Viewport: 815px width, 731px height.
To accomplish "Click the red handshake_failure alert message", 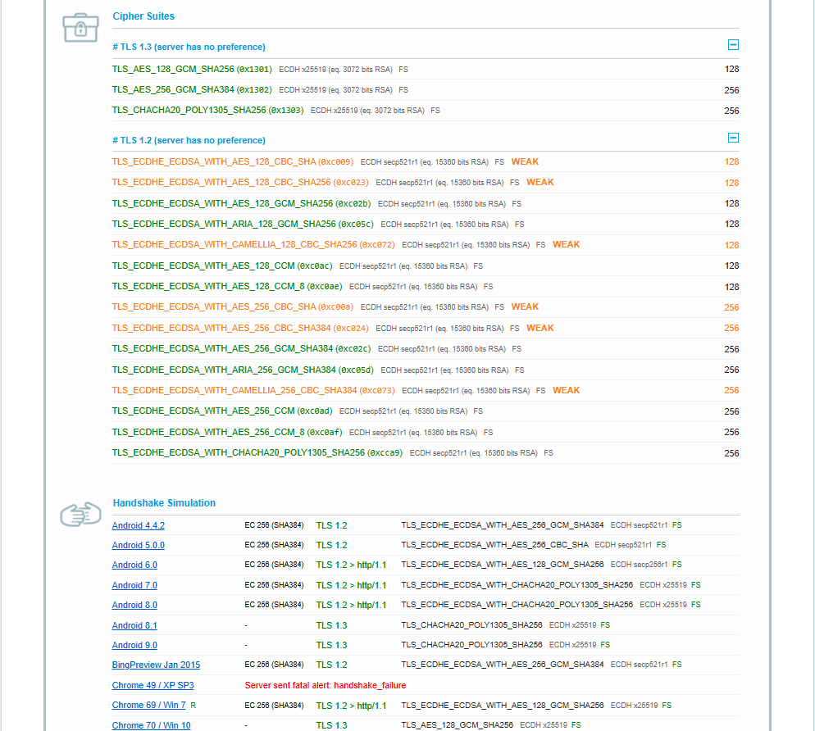I will click(325, 685).
